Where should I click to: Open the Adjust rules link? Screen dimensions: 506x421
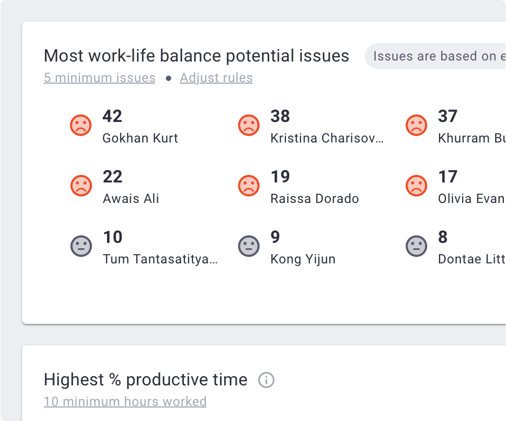[216, 78]
